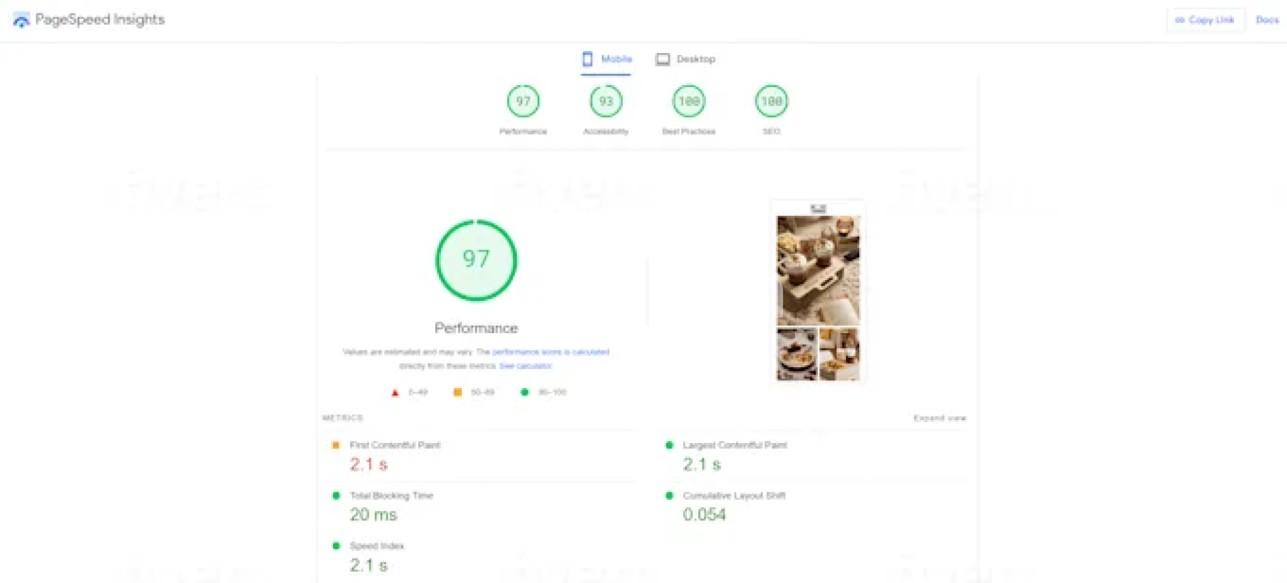Click the SEO score gauge 100
The width and height of the screenshot is (1287, 583).
(771, 101)
